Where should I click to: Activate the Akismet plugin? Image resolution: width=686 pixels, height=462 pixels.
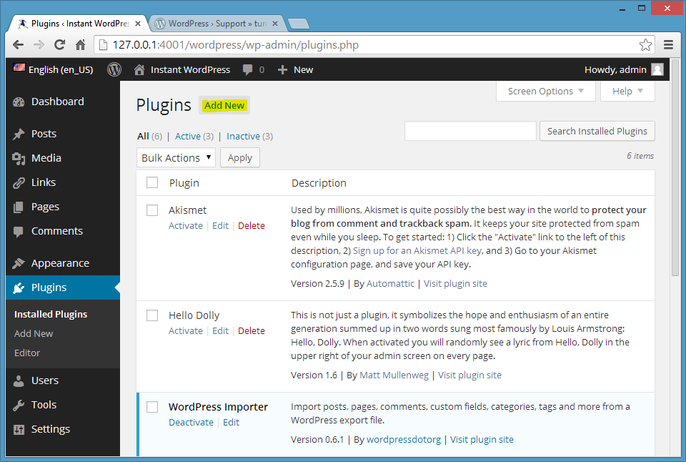[185, 225]
